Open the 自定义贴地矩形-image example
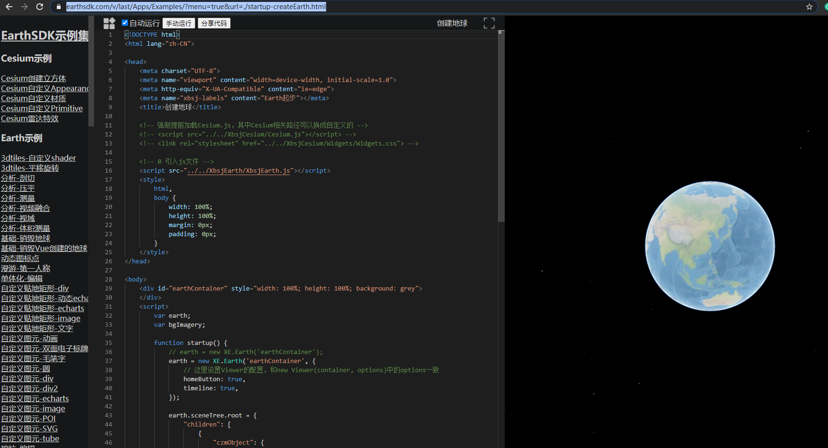 [41, 318]
